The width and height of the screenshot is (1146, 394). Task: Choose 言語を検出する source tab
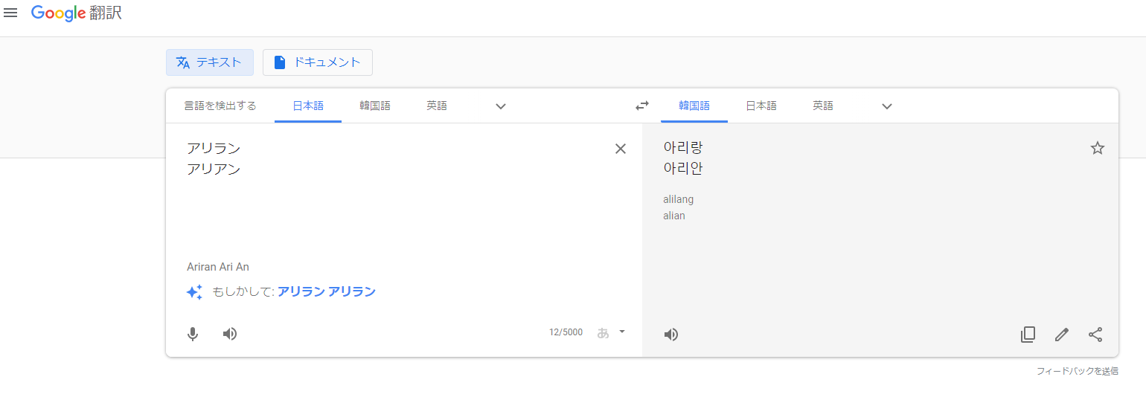(x=220, y=106)
